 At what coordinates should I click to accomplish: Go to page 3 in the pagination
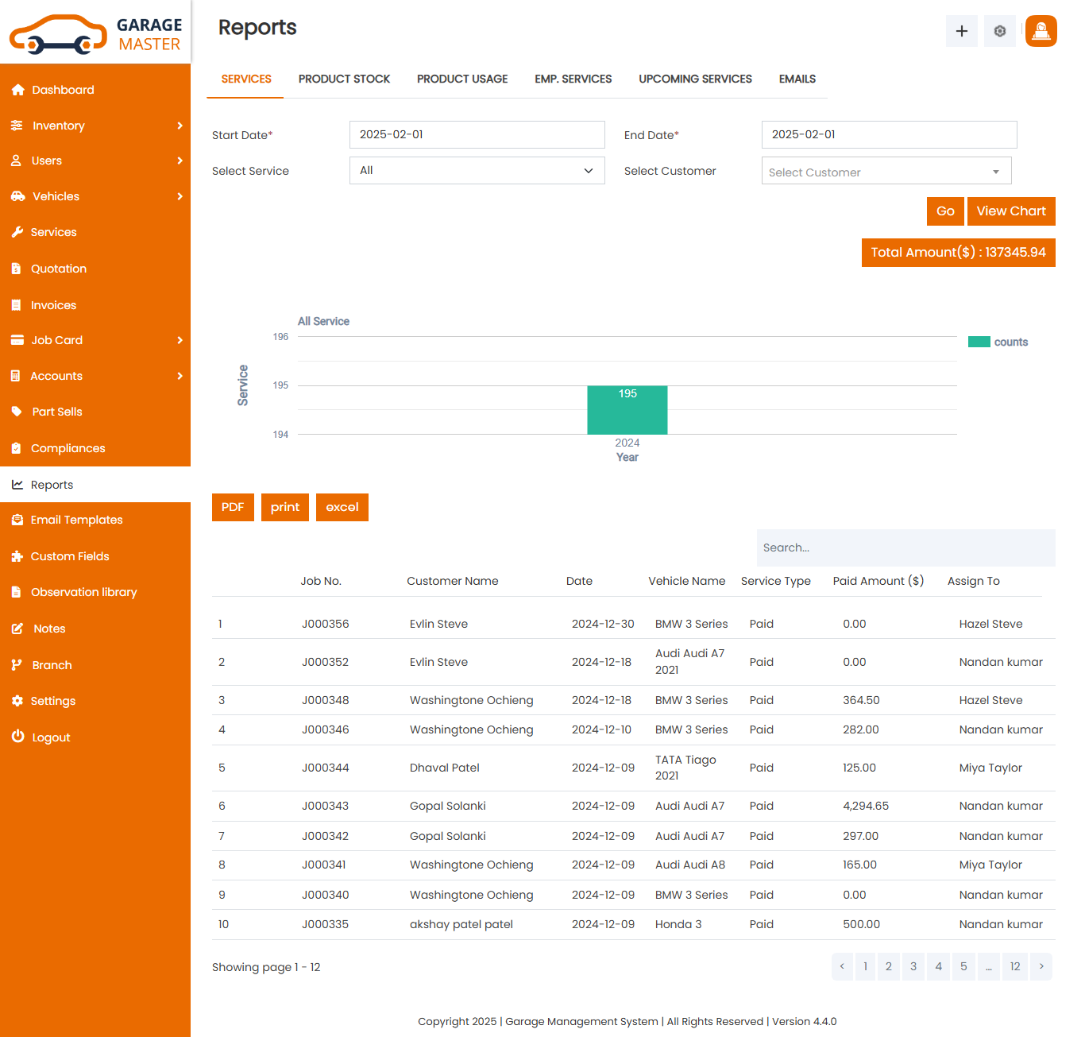[913, 966]
